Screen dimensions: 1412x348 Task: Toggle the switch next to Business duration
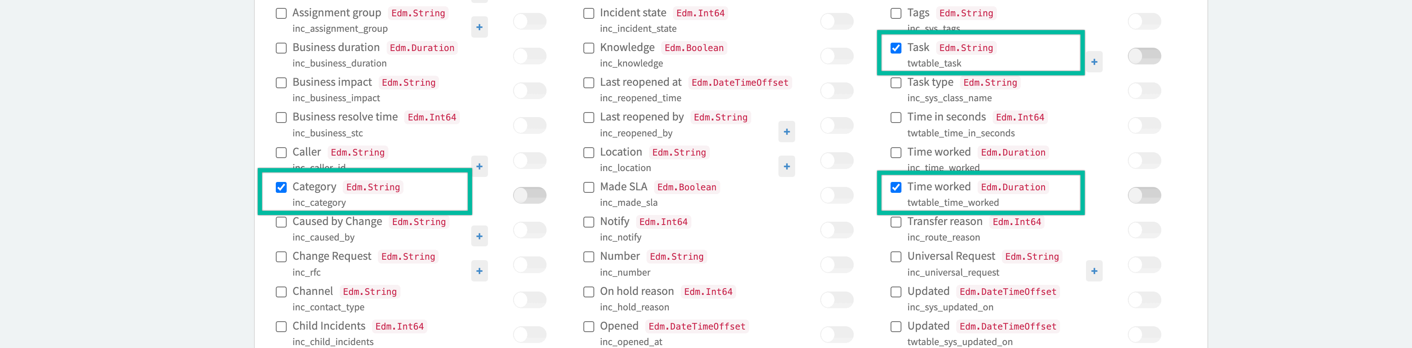(529, 55)
